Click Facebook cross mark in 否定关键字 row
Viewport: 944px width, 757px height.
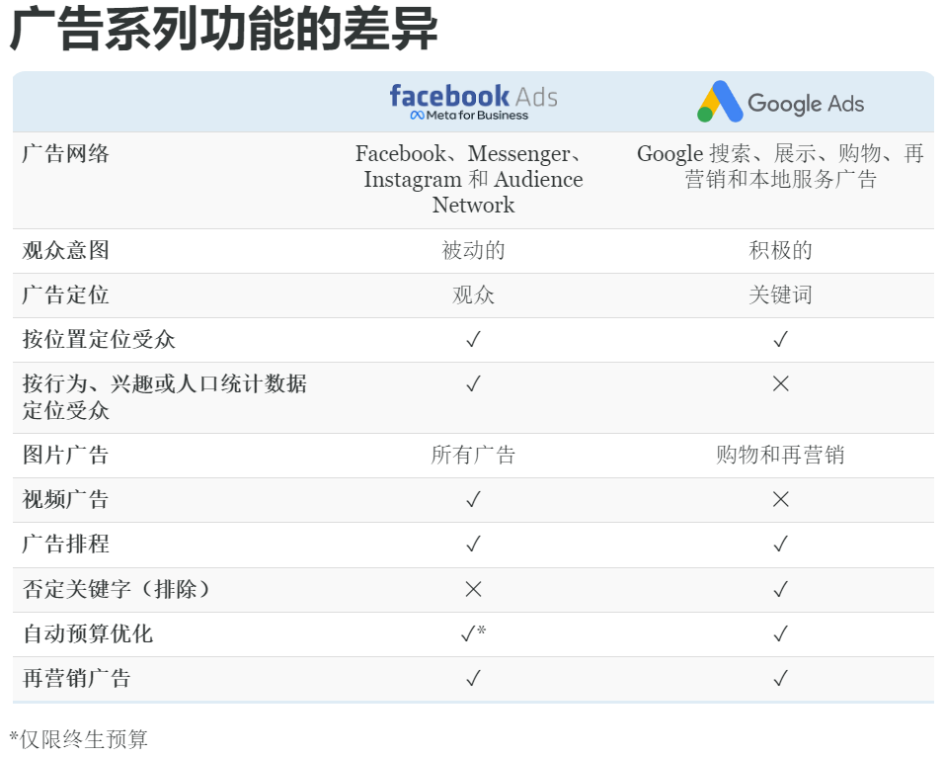click(x=474, y=589)
